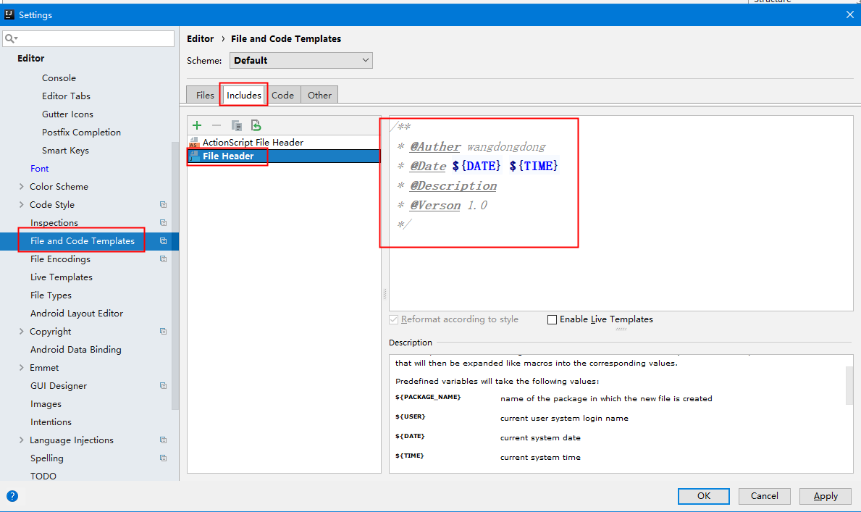The height and width of the screenshot is (512, 861).
Task: Close the Settings dialog
Action: click(849, 14)
